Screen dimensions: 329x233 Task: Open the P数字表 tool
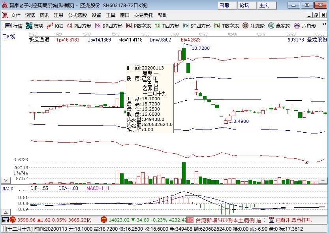point(139,26)
